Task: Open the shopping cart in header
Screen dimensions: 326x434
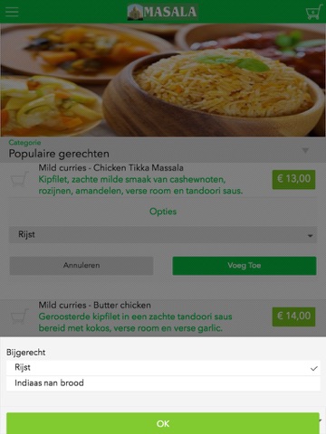Action: coord(314,12)
